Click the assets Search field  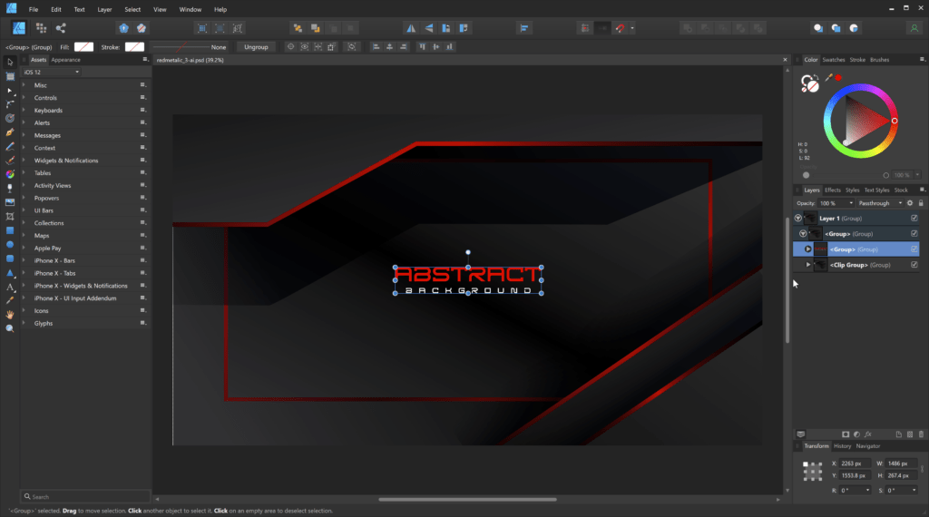[x=85, y=497]
